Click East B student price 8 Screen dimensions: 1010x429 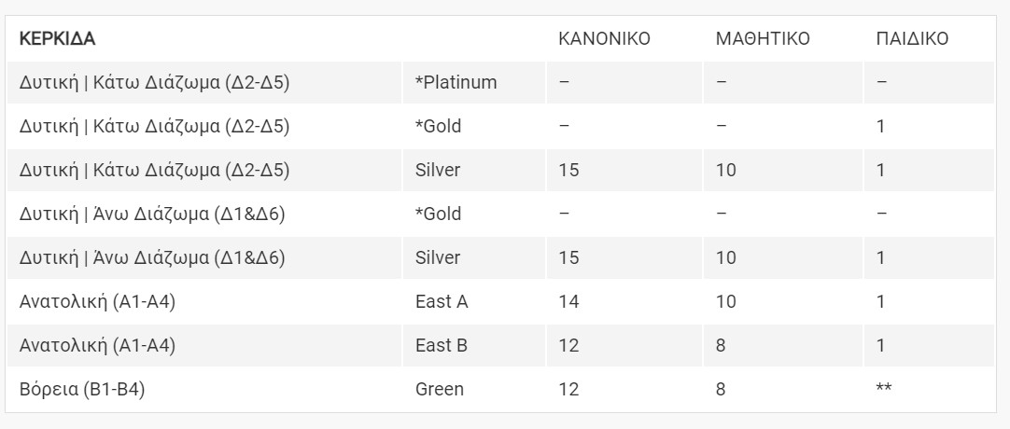click(720, 345)
